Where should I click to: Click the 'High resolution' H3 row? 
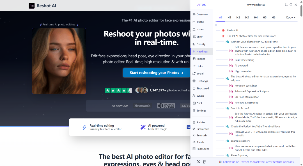[241, 71]
